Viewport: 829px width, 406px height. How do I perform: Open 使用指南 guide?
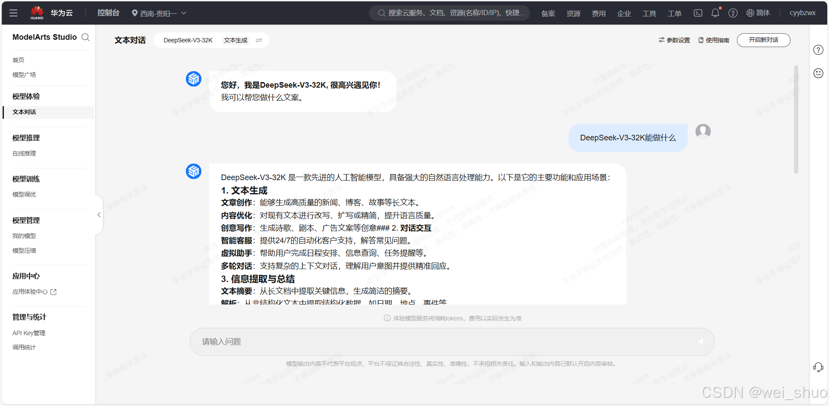717,40
